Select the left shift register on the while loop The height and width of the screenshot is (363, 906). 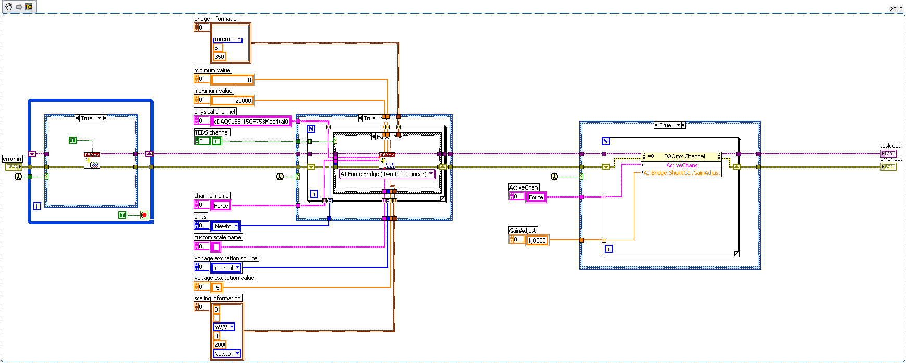pos(32,154)
